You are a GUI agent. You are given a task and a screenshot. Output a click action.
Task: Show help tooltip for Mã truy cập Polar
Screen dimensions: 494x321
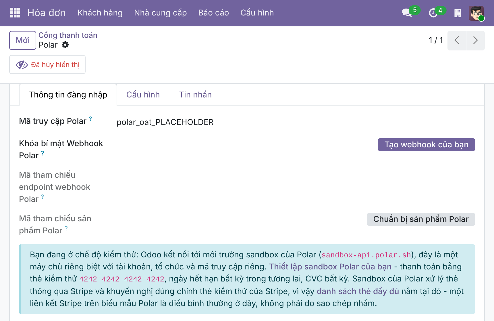[90, 119]
